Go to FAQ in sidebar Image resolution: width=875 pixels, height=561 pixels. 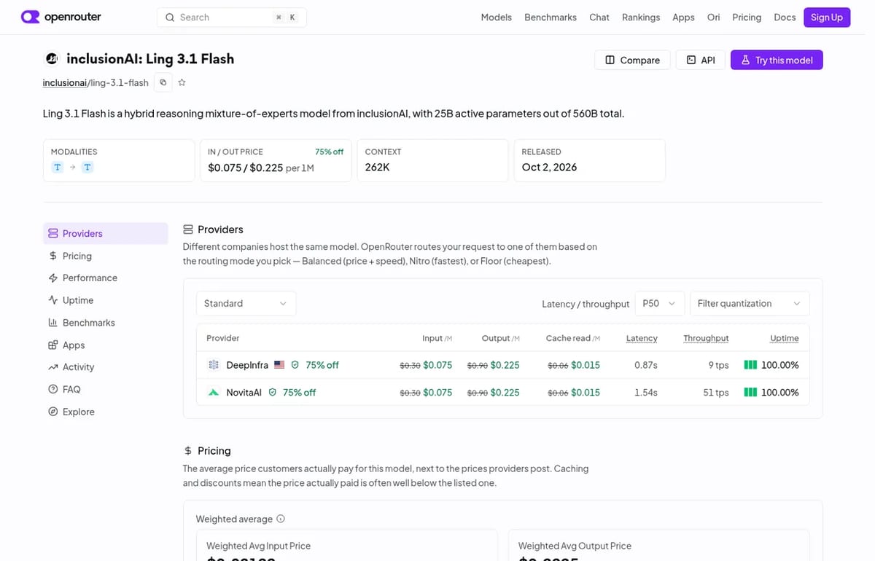click(106, 390)
